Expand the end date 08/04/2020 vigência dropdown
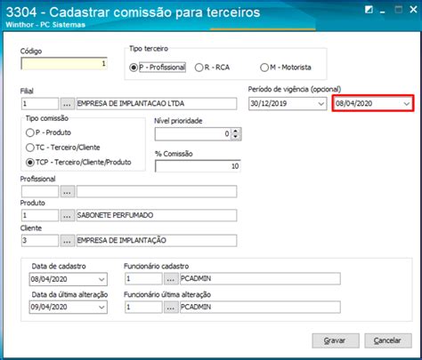The height and width of the screenshot is (360, 422). 406,104
